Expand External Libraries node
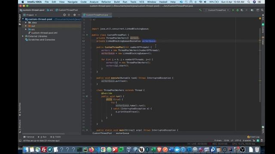The width and height of the screenshot is (275, 154). pos(23,36)
